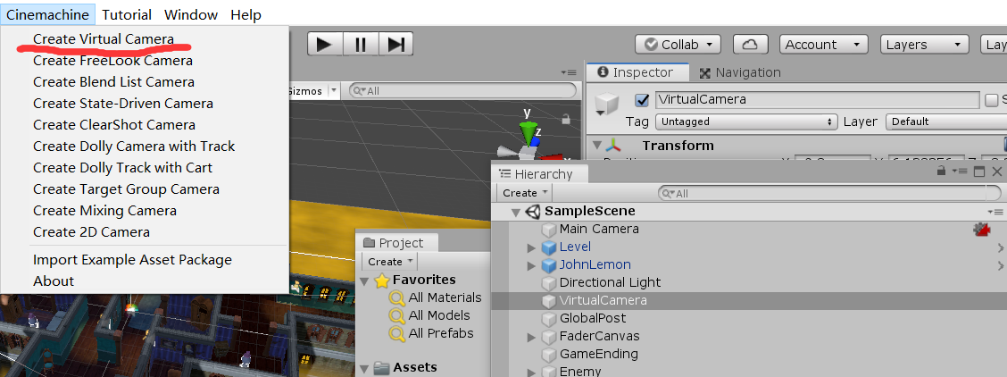This screenshot has width=1007, height=377.
Task: Toggle the VirtualCamera active checkbox
Action: pyautogui.click(x=641, y=100)
